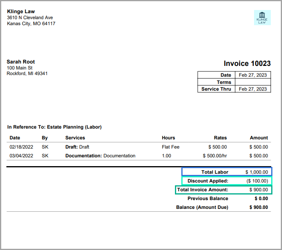Image resolution: width=282 pixels, height=250 pixels.
Task: Click the In Reference To Estate Planning line
Action: [x=54, y=127]
